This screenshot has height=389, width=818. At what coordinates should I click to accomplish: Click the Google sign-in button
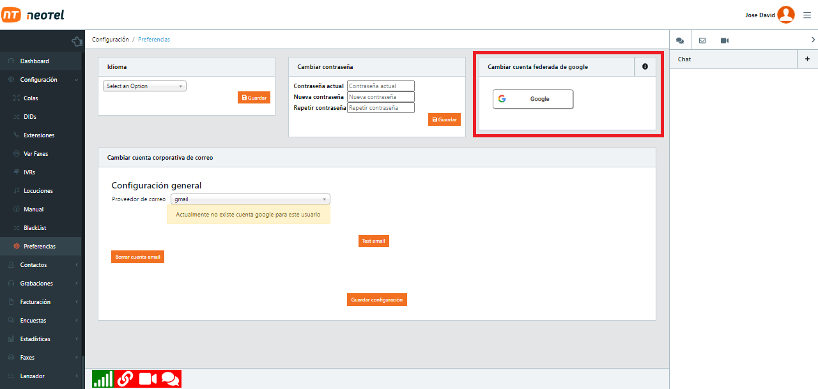click(533, 99)
